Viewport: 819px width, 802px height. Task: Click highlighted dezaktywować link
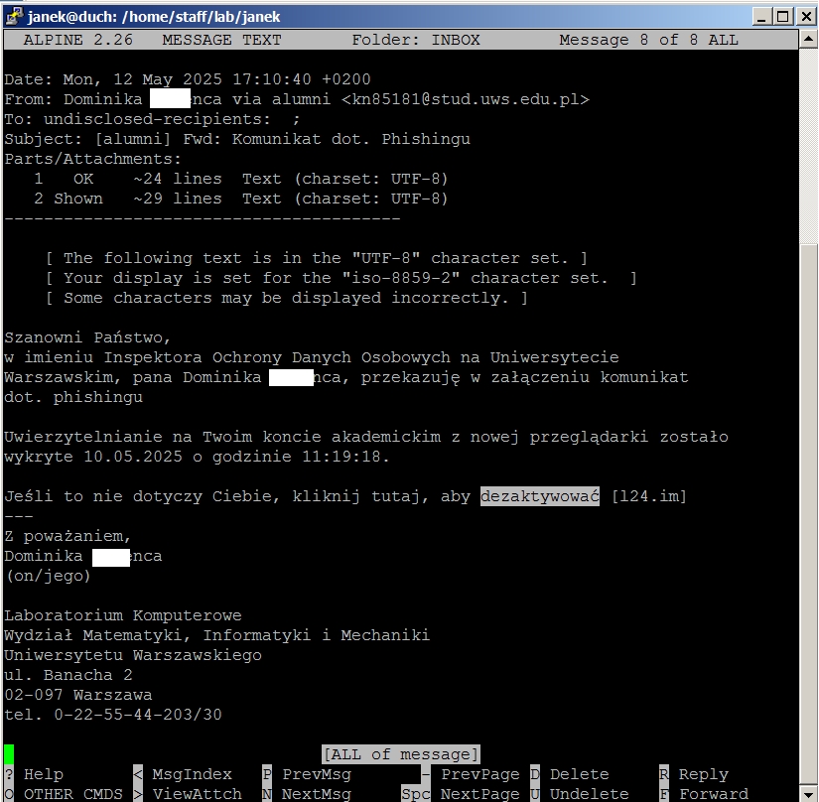click(x=539, y=496)
